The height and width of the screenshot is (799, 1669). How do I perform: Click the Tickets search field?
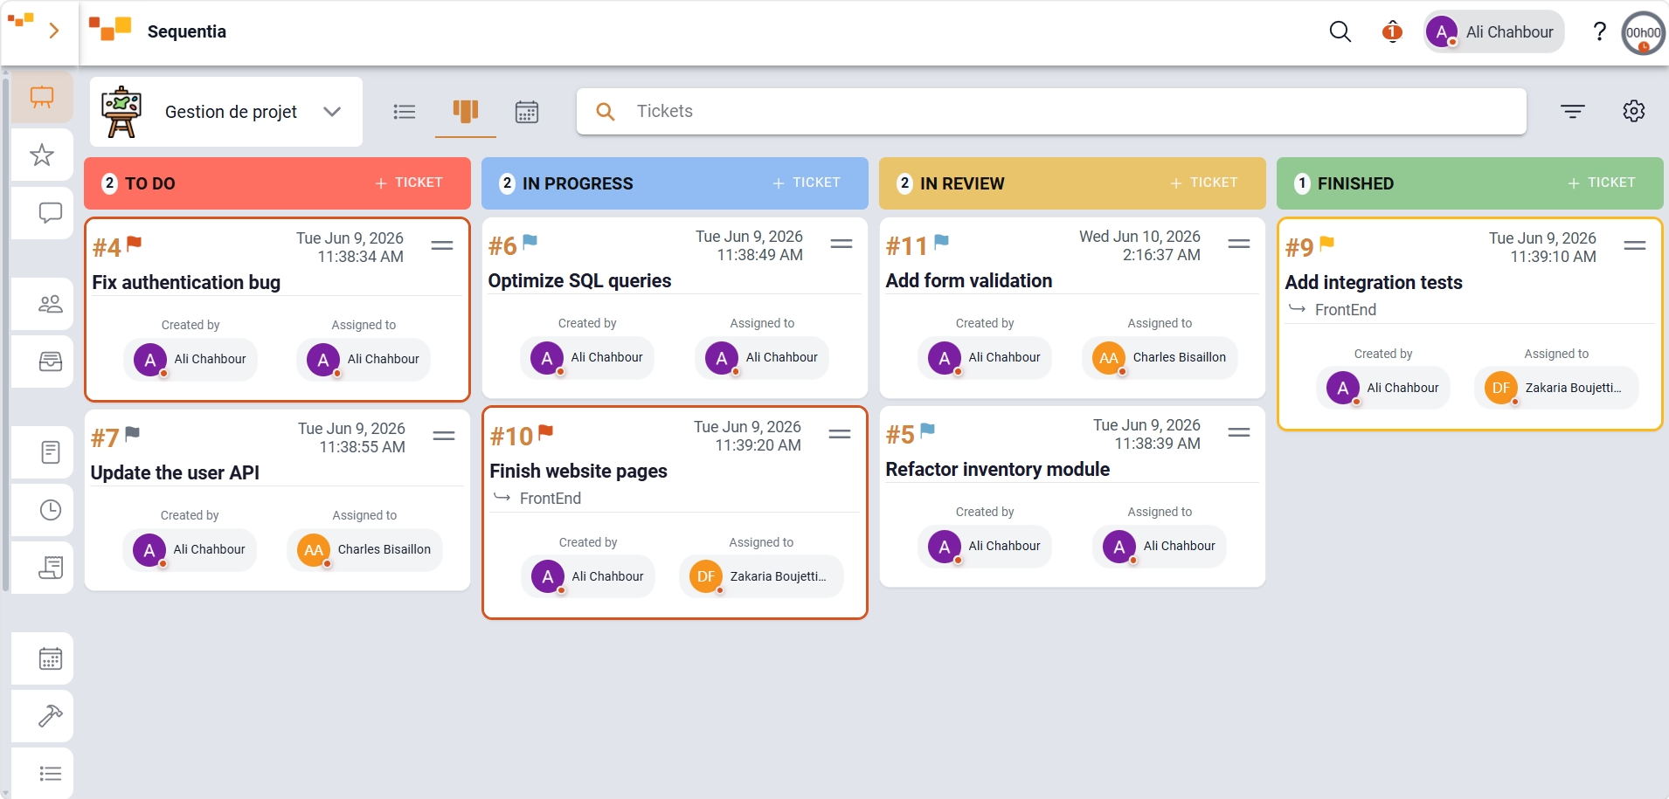click(x=1051, y=111)
